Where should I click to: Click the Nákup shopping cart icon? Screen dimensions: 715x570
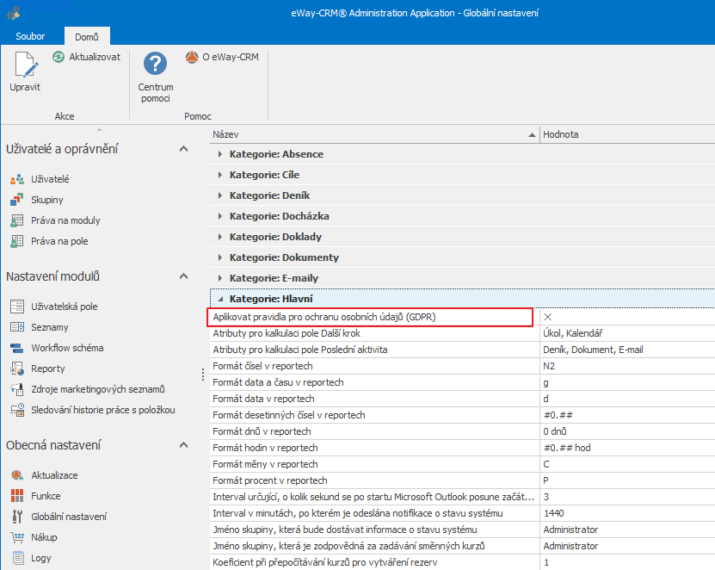17,537
